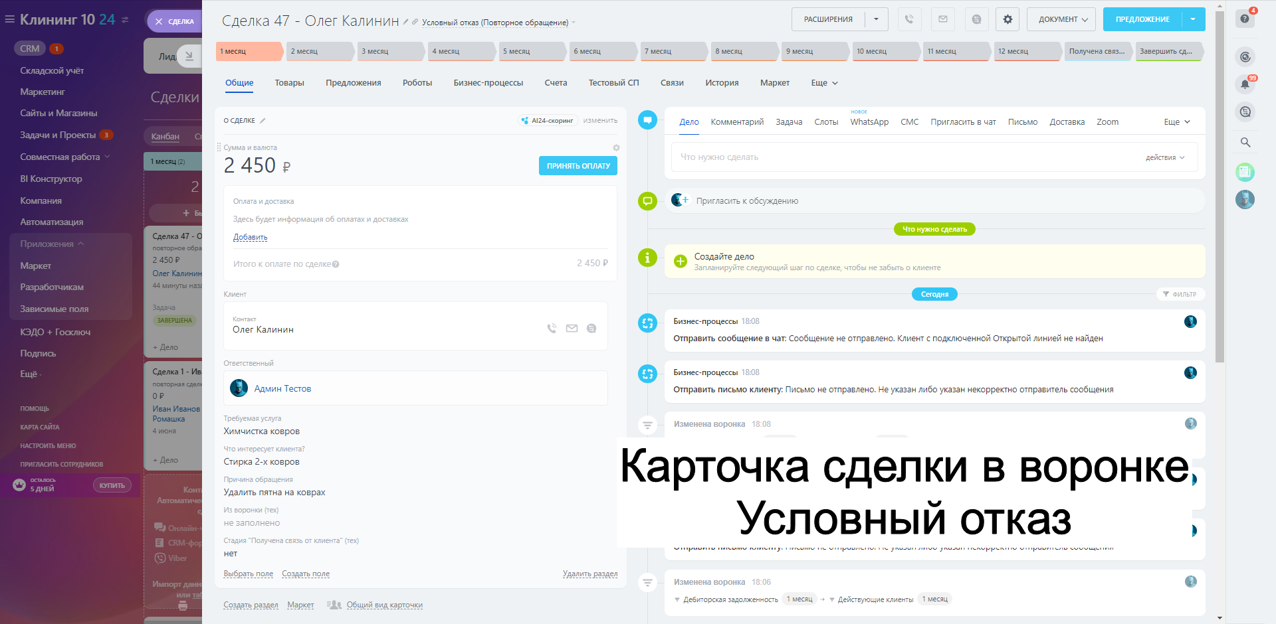Click the green plus icon beside Создайте дело
Screen dimensions: 1276x624
[681, 262]
